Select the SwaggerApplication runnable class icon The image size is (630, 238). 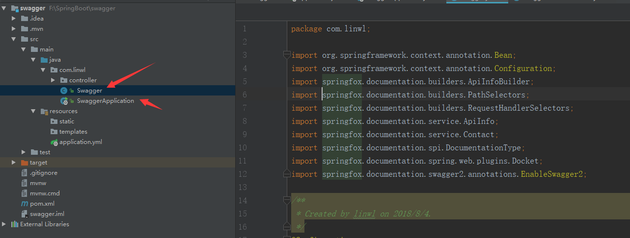(x=64, y=101)
